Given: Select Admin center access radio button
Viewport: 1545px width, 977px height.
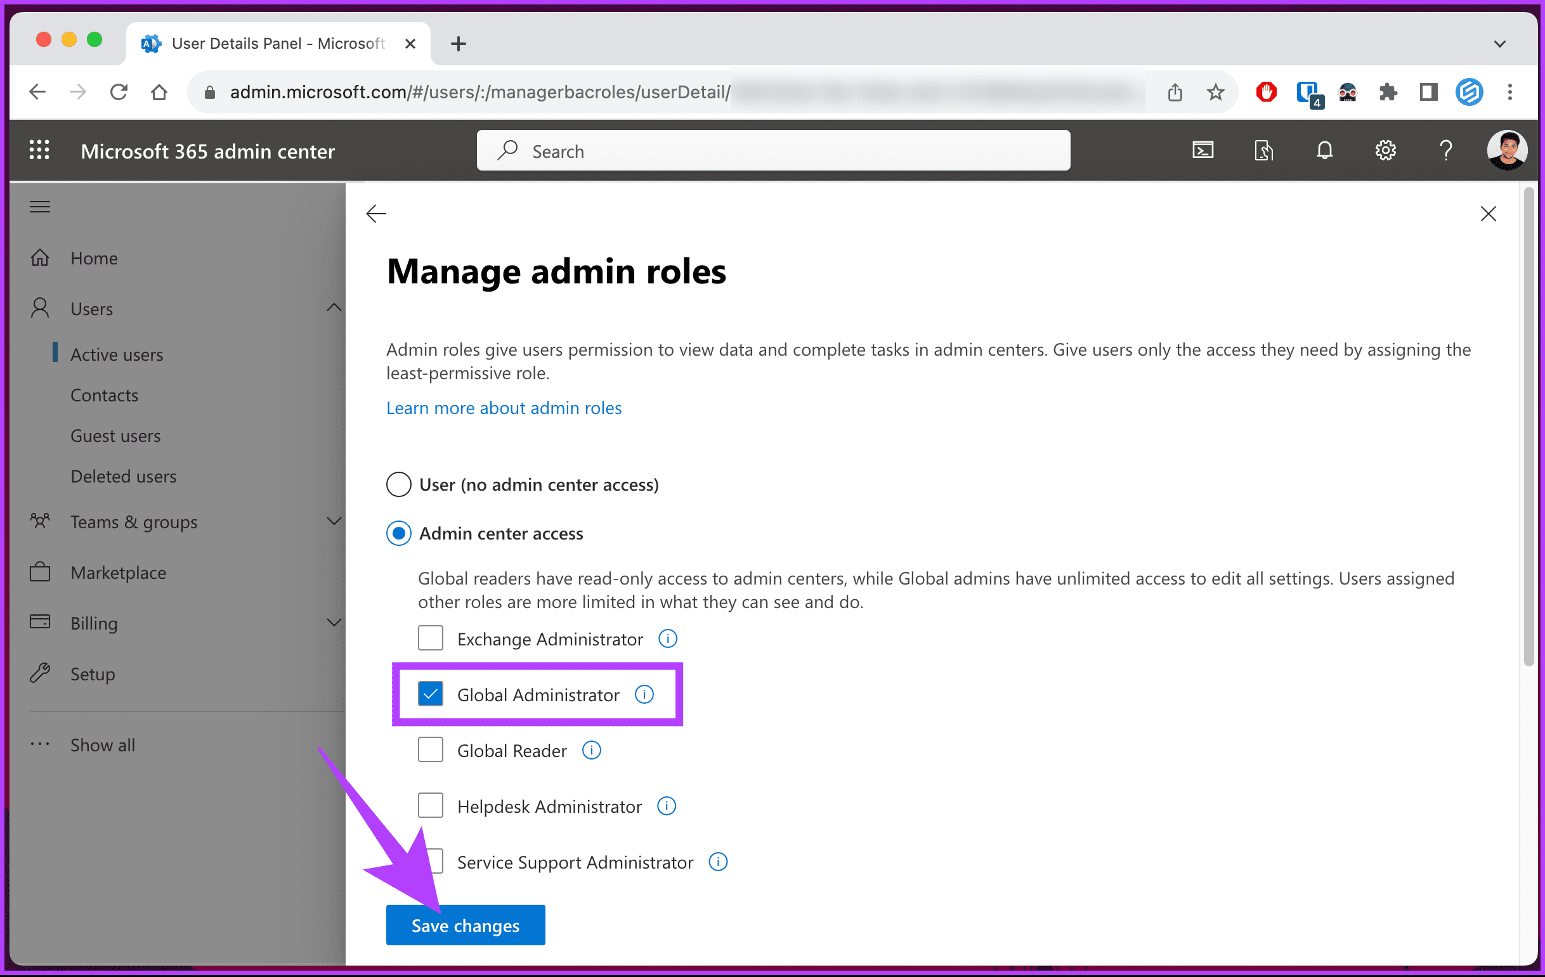Looking at the screenshot, I should click(x=400, y=533).
